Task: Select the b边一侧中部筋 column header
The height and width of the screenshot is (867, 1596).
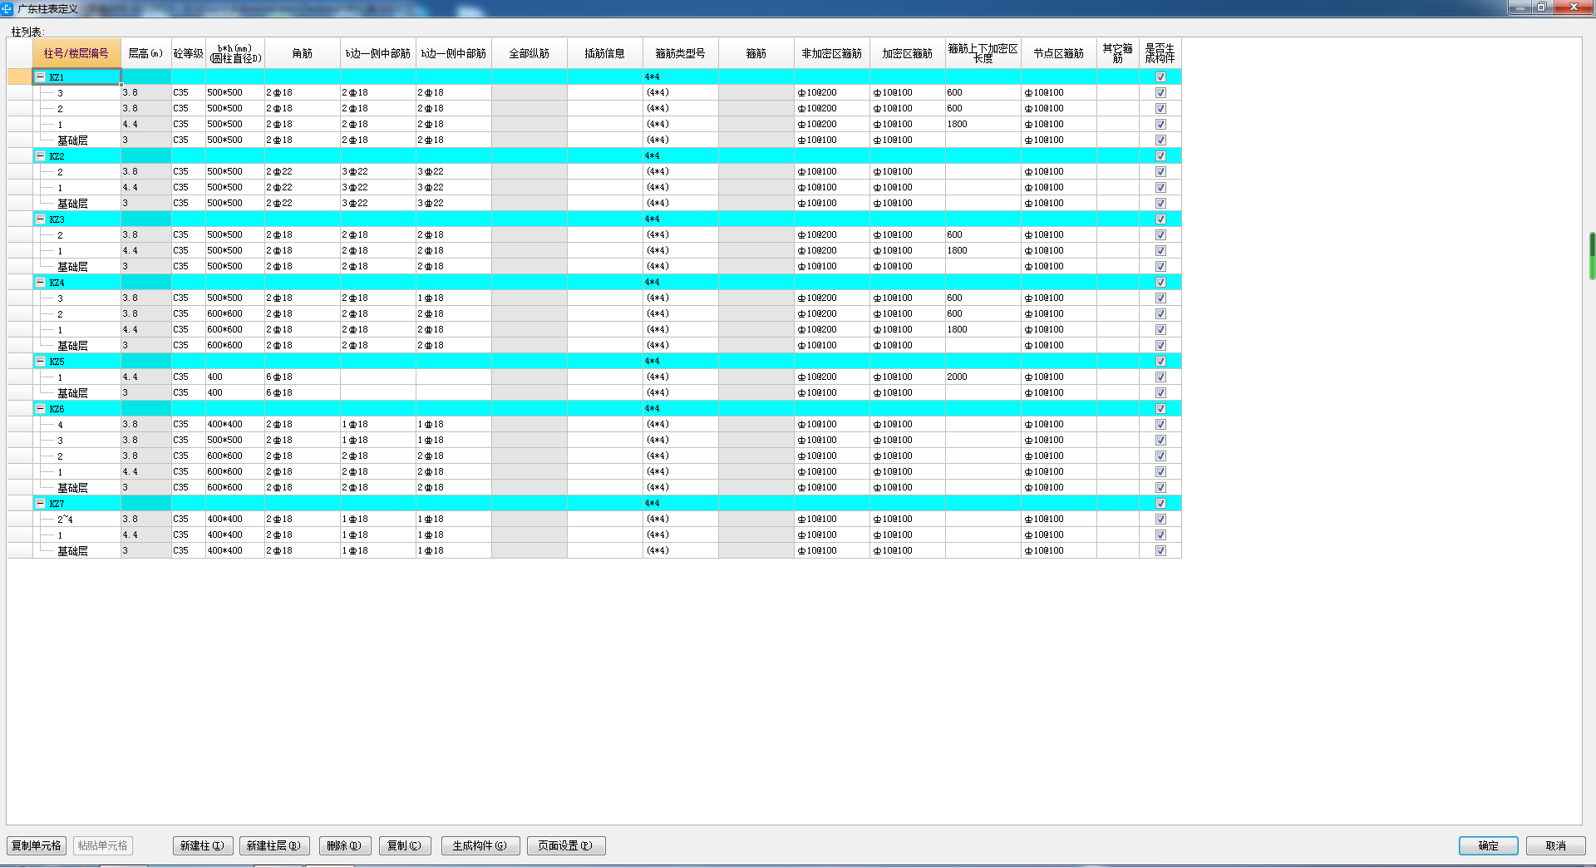Action: click(378, 53)
